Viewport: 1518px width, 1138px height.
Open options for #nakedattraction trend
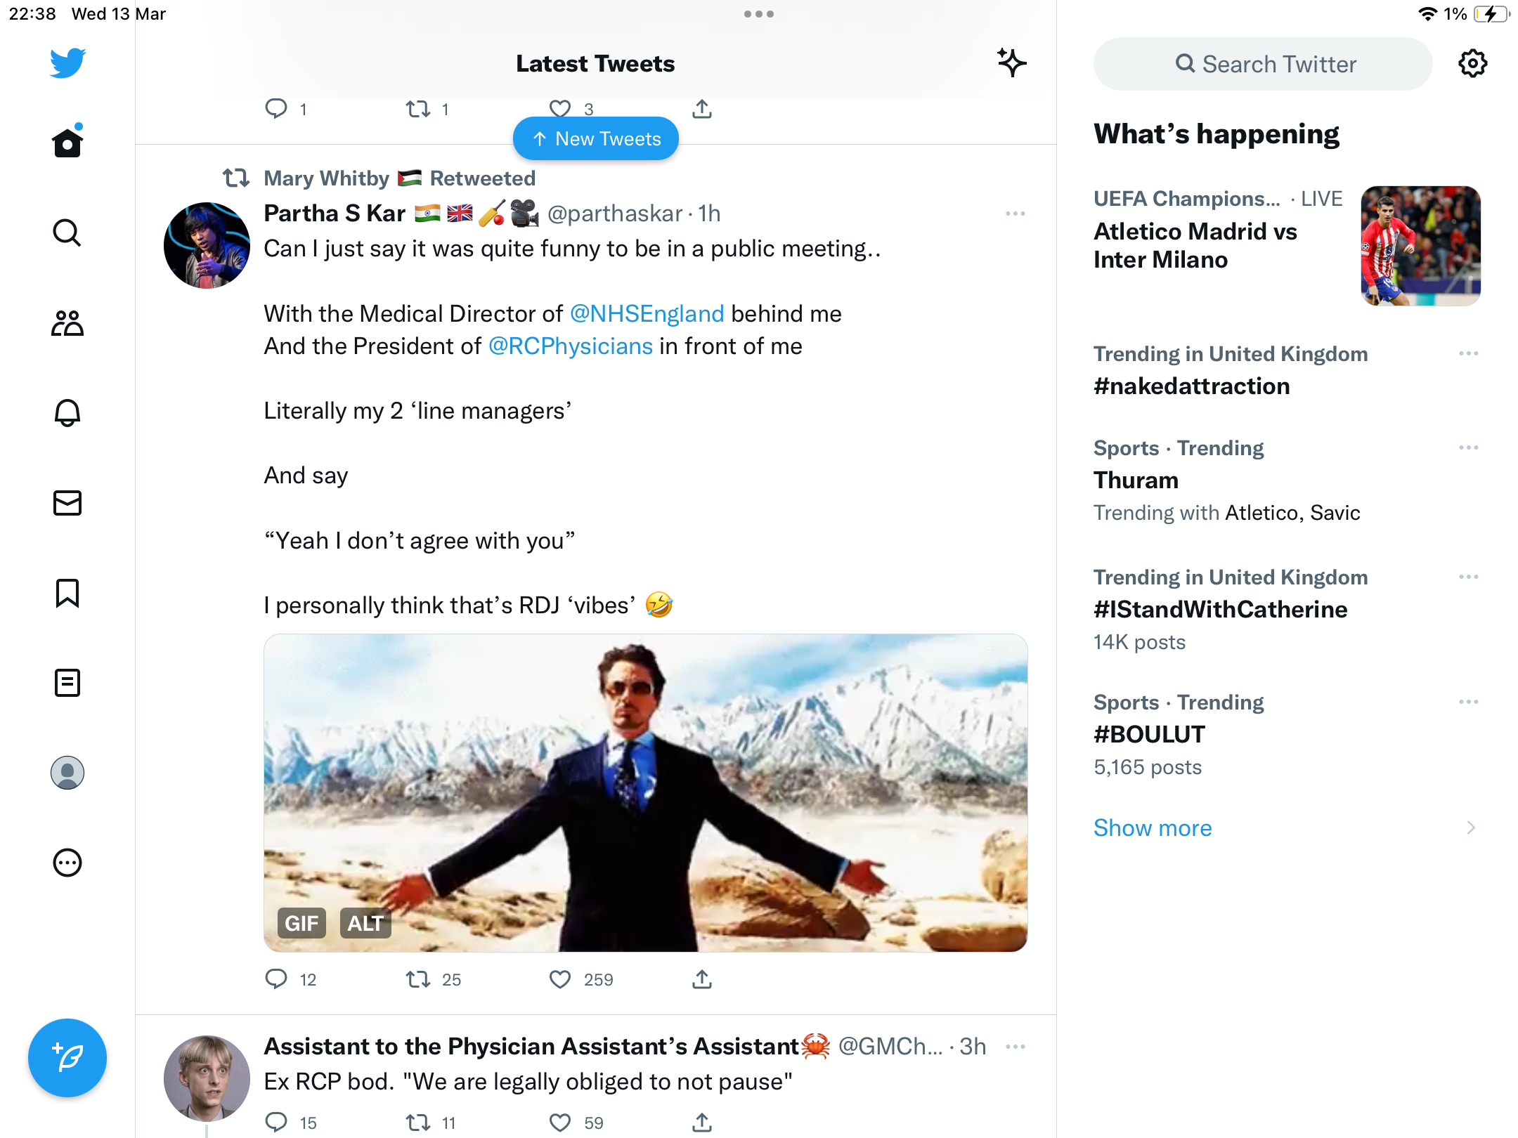[1469, 353]
